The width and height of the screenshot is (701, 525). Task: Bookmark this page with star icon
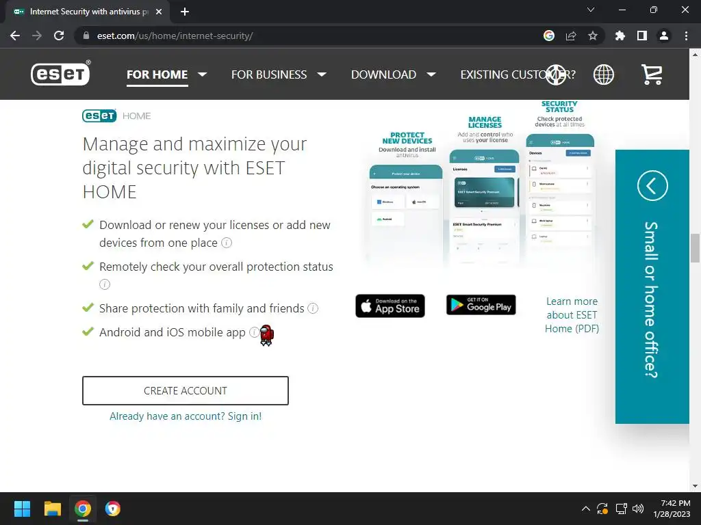coord(593,36)
